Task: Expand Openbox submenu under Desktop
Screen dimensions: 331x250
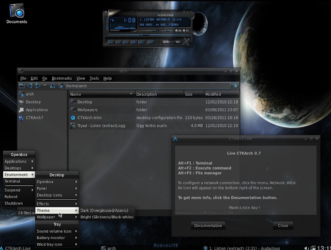Action: pos(57,182)
